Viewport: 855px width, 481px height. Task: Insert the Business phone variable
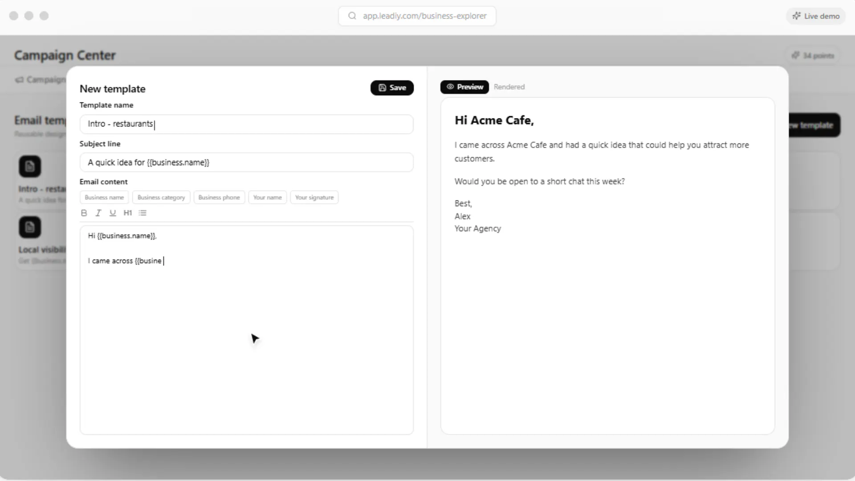pyautogui.click(x=219, y=197)
